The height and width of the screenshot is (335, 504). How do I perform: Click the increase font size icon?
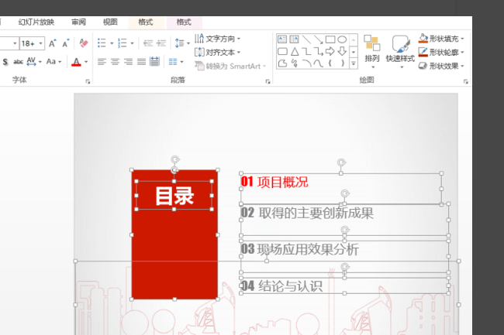tap(53, 43)
